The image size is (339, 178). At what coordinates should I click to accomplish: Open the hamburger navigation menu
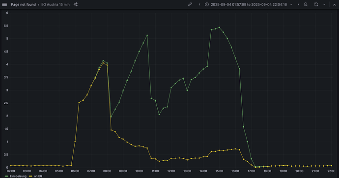pos(4,4)
